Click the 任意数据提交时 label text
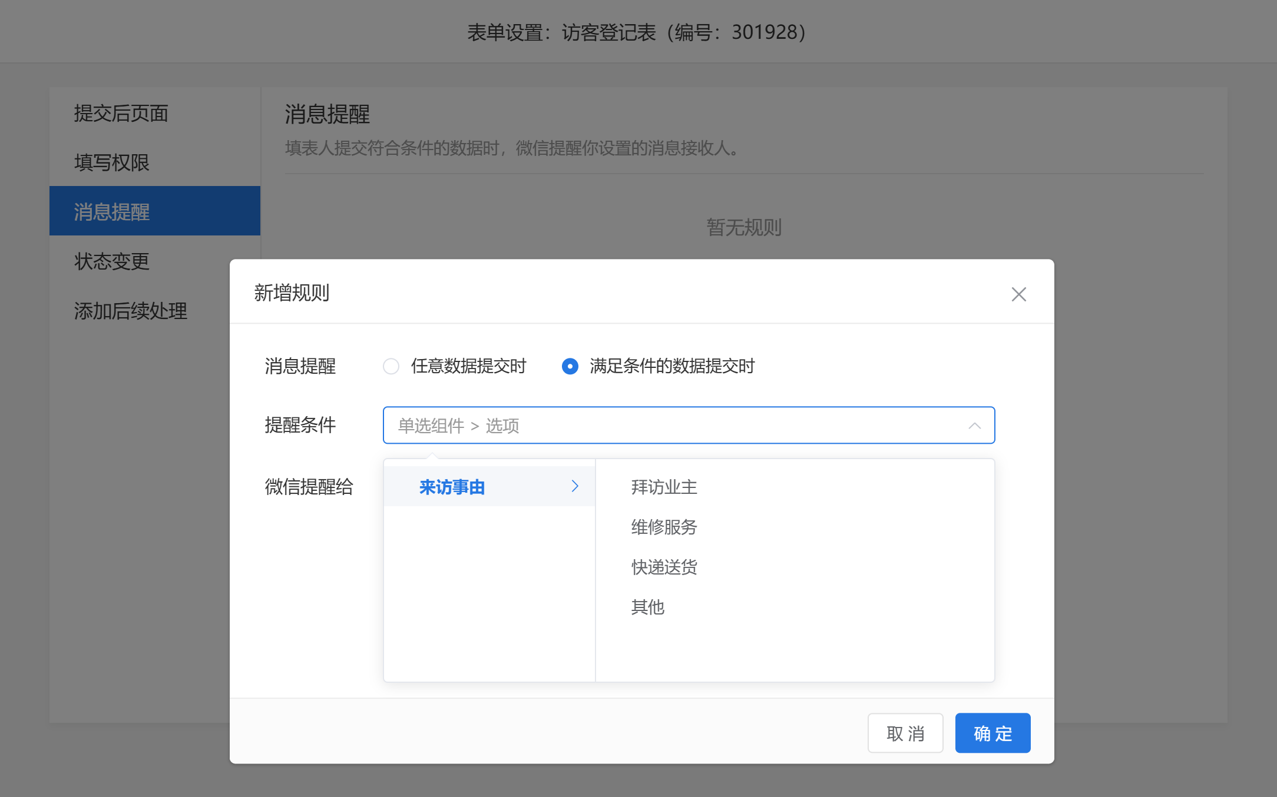Viewport: 1277px width, 797px height. (468, 366)
